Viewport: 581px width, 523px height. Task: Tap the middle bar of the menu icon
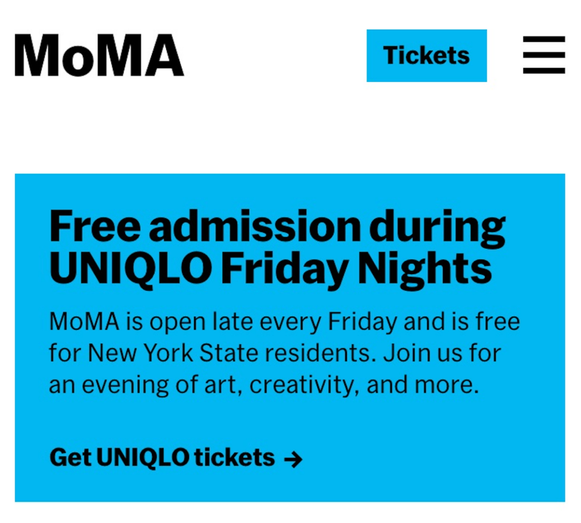[544, 55]
